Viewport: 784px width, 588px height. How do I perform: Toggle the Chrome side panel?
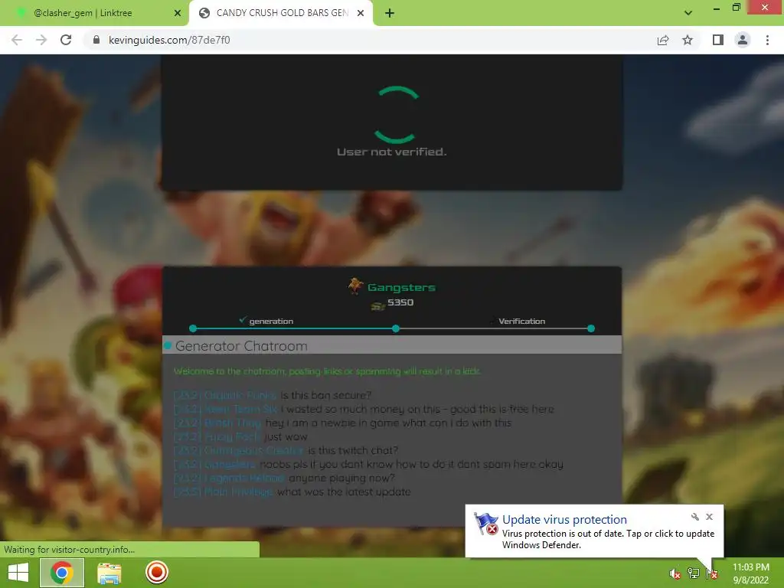coord(718,40)
